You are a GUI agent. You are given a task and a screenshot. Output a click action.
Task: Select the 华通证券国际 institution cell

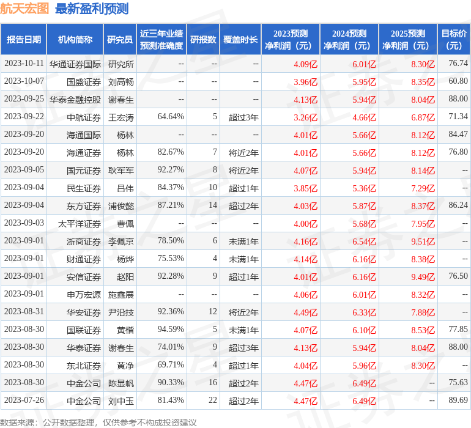pos(75,64)
